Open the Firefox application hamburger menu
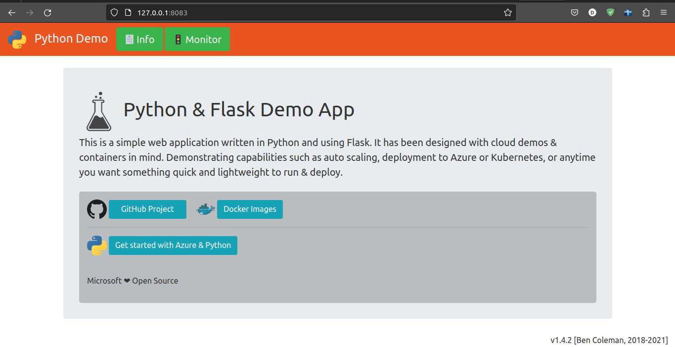 [x=664, y=12]
